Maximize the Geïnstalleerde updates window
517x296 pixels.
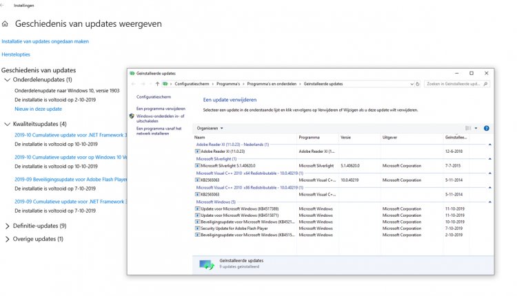coord(472,74)
